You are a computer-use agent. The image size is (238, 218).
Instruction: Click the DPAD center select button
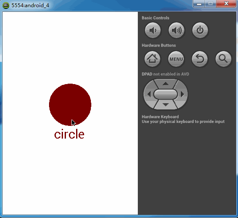point(166,94)
